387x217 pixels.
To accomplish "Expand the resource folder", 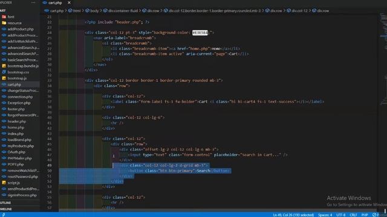I will click(x=20, y=23).
